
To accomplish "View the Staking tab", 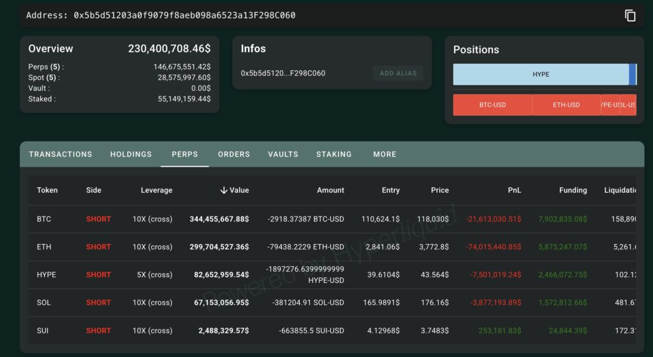I will 334,155.
